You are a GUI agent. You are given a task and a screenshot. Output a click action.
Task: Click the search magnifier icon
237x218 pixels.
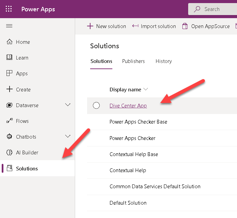(197, 9)
